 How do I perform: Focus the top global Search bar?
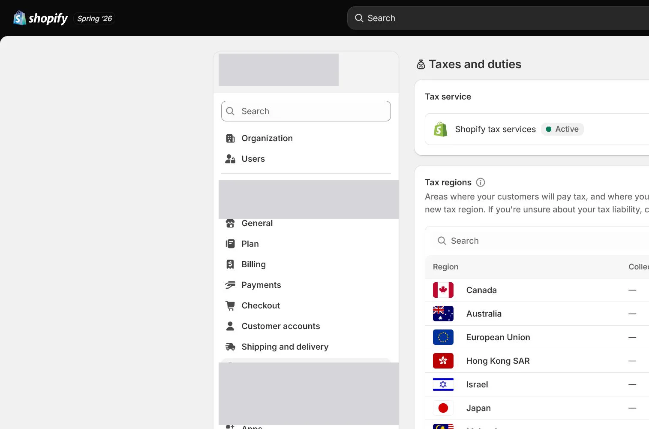[498, 18]
